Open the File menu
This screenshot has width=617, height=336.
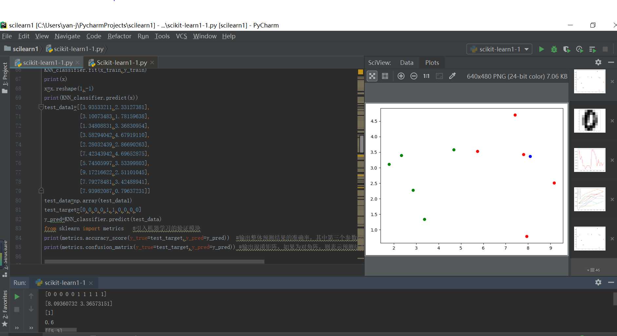click(7, 36)
